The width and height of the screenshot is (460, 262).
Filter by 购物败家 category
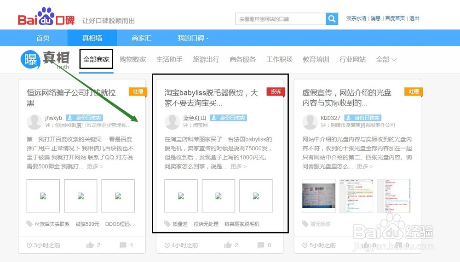pyautogui.click(x=132, y=59)
